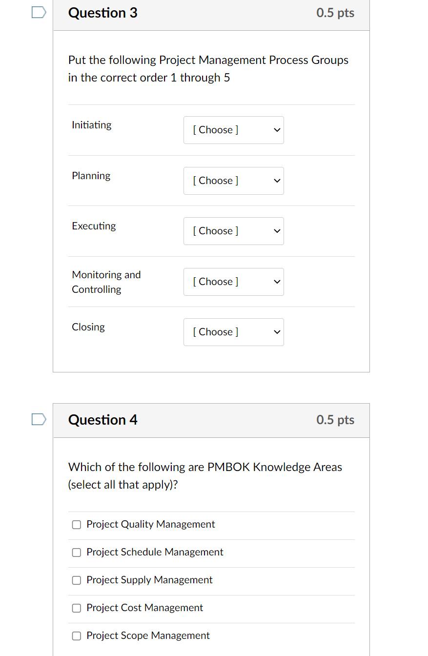
Task: Click the chevron arrow in Initiating dropdown
Action: 277,130
